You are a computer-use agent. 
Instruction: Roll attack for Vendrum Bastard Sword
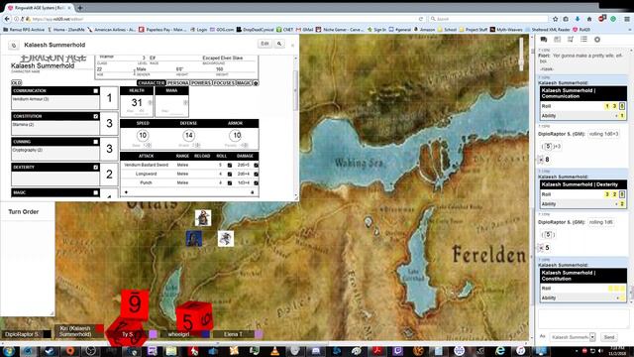(230, 166)
